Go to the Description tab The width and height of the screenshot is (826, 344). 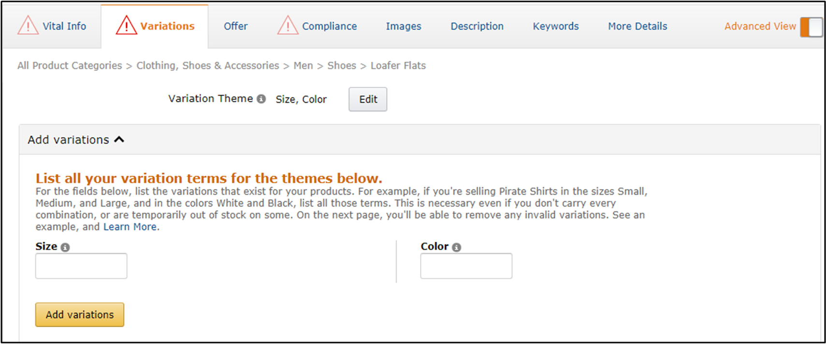[477, 27]
